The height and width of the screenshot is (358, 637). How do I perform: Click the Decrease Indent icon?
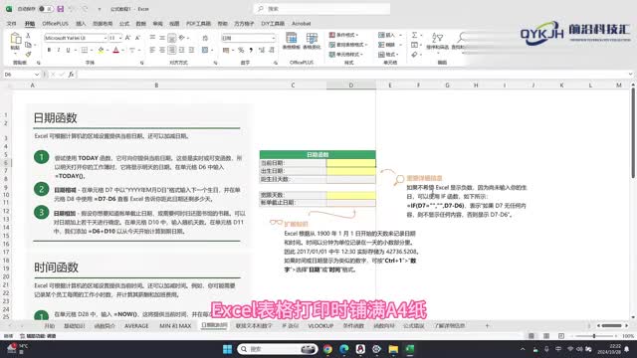[181, 50]
